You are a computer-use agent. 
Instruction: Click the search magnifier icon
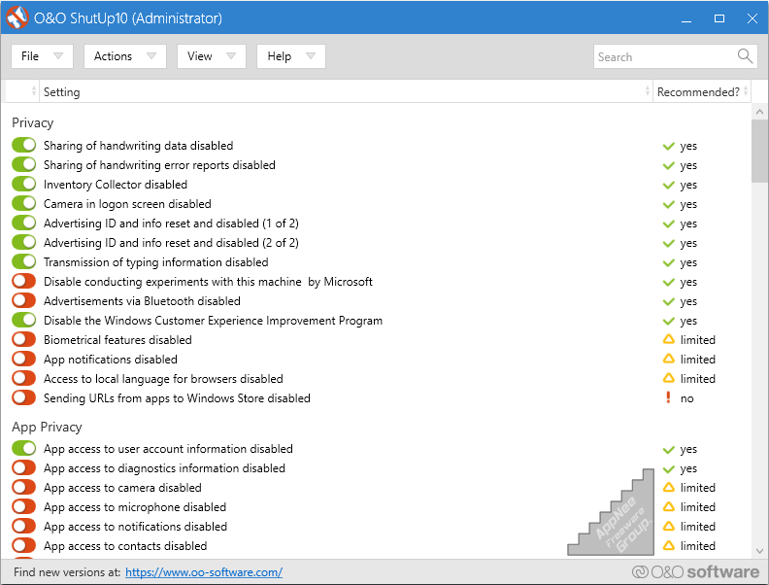pyautogui.click(x=745, y=56)
